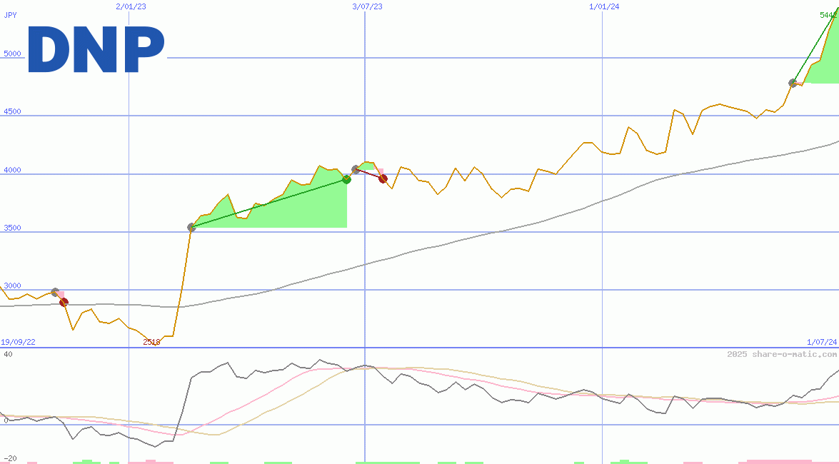The width and height of the screenshot is (839, 464).
Task: Click the 1/07/24 end date label
Action: click(x=822, y=342)
